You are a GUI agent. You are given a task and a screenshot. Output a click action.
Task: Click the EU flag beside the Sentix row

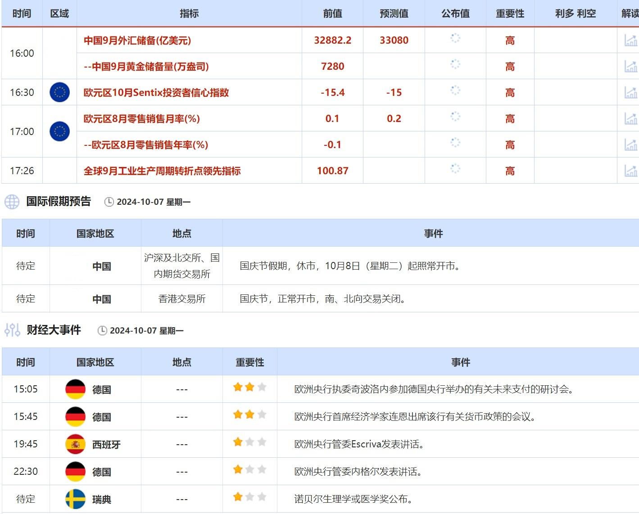pos(60,92)
